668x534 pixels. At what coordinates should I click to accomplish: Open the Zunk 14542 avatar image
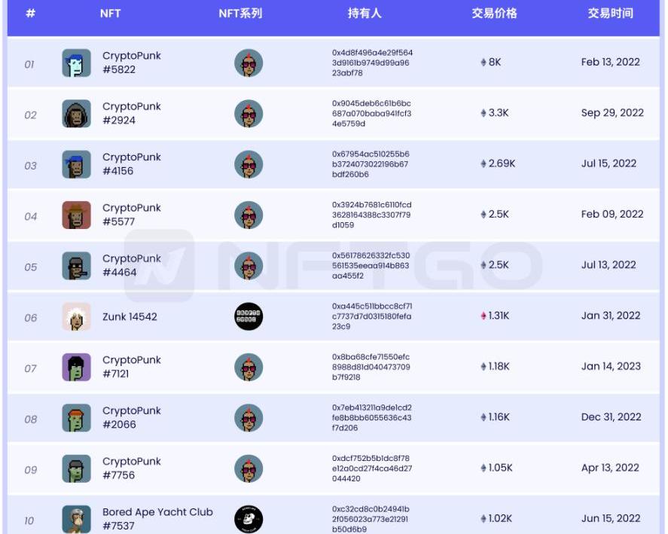click(x=76, y=317)
